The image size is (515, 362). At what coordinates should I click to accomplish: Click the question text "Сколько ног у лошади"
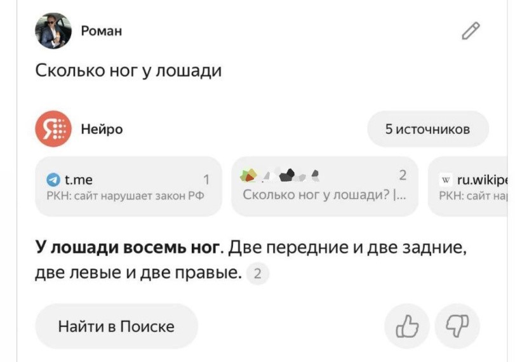[x=128, y=70]
